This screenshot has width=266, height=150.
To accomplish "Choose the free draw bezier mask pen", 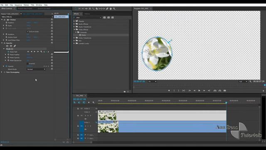I will pyautogui.click(x=15, y=46).
